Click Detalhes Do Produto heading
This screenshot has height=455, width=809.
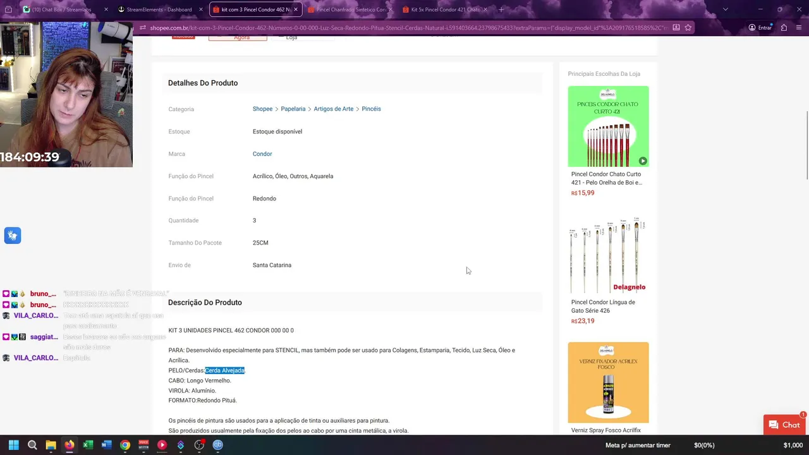[x=203, y=83]
